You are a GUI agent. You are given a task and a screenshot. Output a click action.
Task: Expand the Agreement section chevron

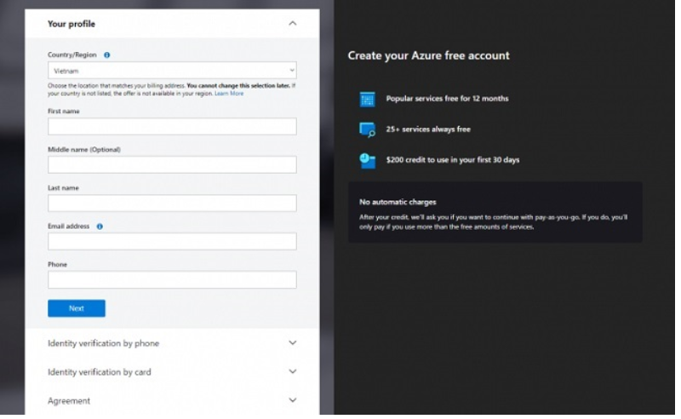click(292, 401)
